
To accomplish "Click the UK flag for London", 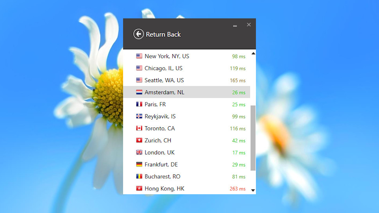I will pyautogui.click(x=139, y=152).
